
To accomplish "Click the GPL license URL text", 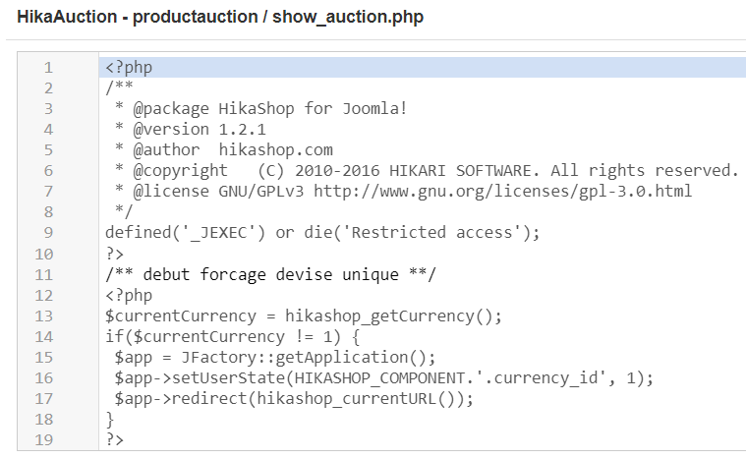I will [503, 192].
